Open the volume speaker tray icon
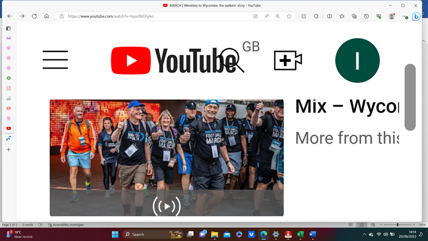Image resolution: width=428 pixels, height=241 pixels. (x=385, y=235)
